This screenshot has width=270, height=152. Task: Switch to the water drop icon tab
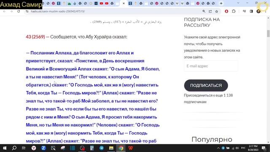point(75,3)
